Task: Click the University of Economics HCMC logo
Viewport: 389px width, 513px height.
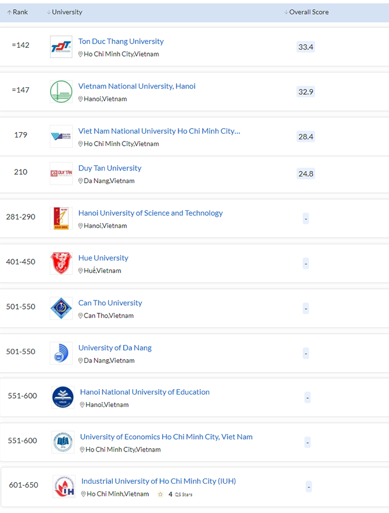Action: click(x=63, y=442)
